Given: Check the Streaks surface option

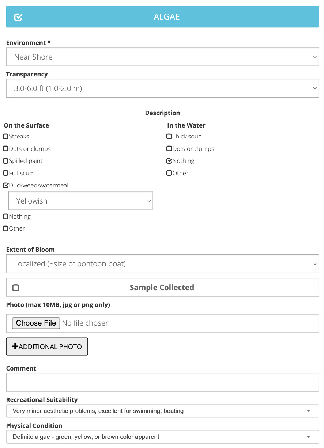Looking at the screenshot, I should point(5,136).
